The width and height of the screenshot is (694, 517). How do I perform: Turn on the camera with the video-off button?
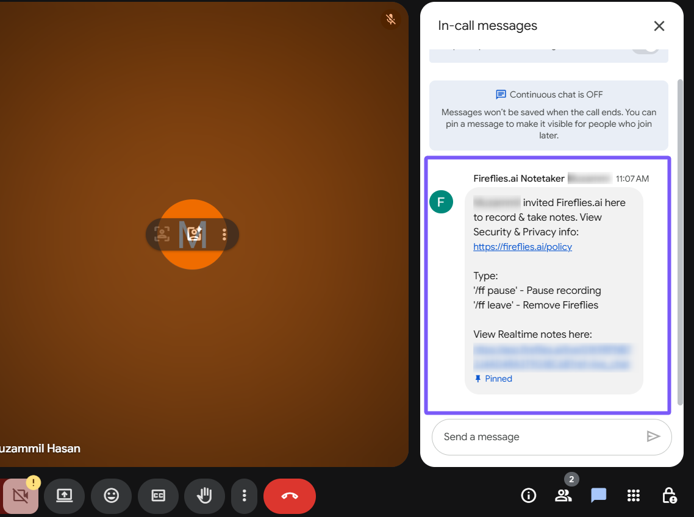20,496
